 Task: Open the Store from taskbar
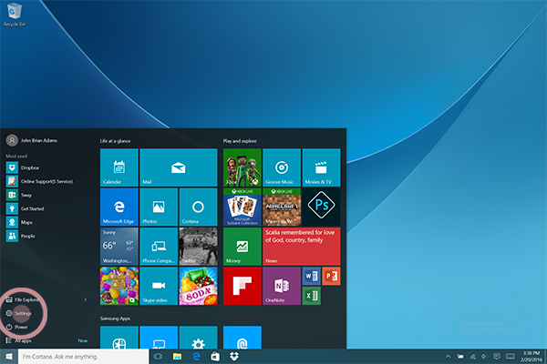click(x=215, y=357)
